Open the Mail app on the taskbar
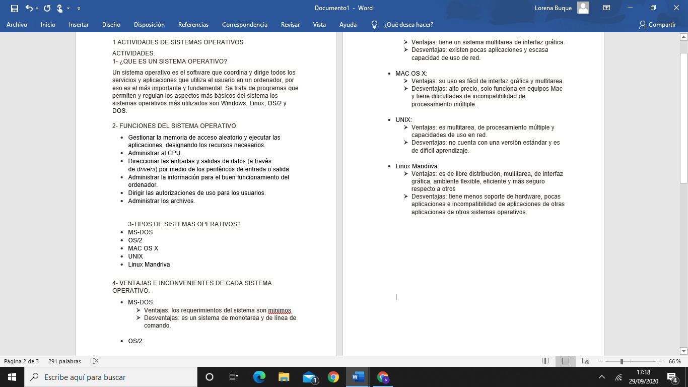 [309, 377]
